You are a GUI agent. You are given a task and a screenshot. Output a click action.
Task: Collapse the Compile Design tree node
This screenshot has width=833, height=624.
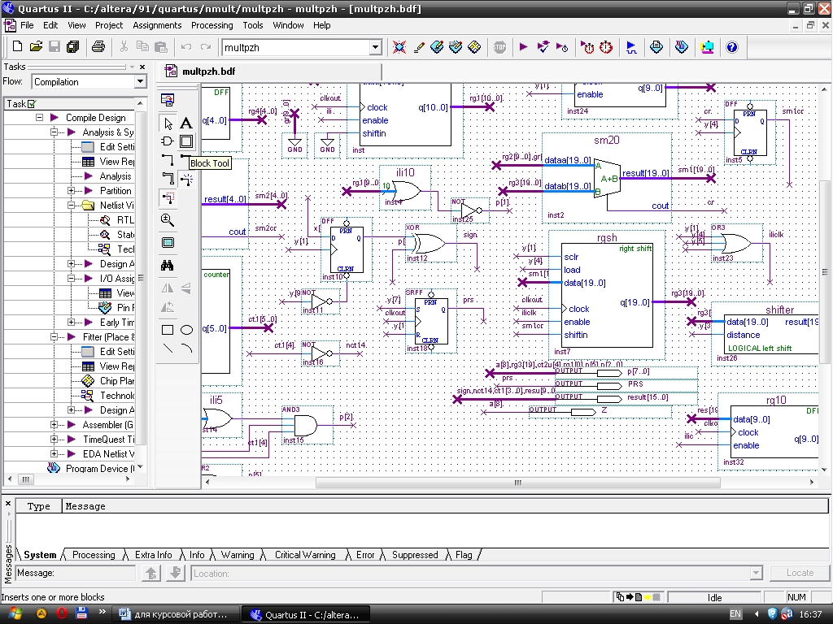(x=39, y=117)
